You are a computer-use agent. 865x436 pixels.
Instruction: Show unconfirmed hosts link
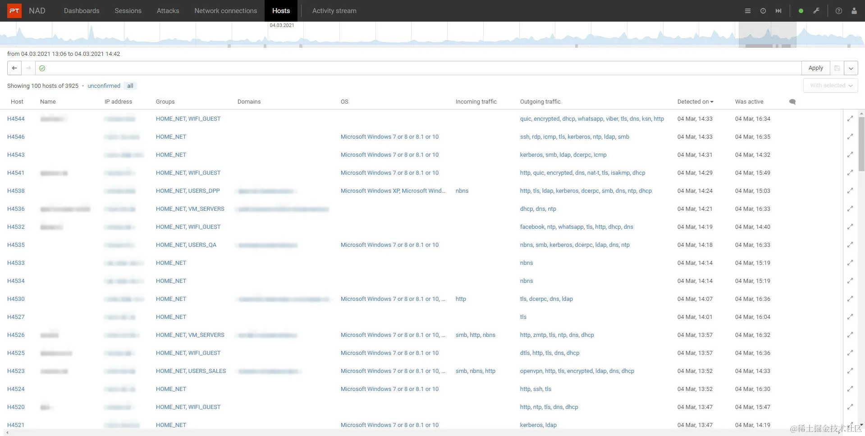(104, 86)
